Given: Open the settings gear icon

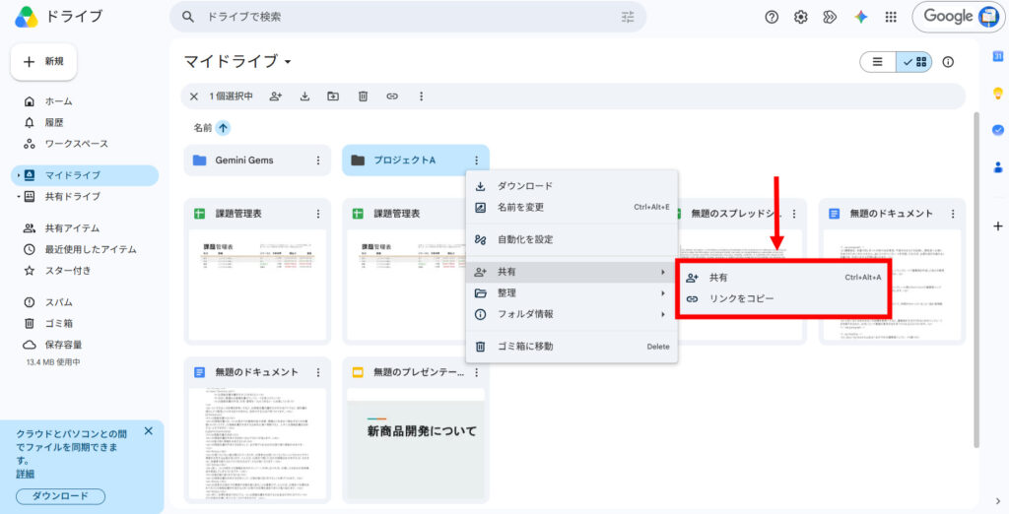Looking at the screenshot, I should (x=800, y=18).
